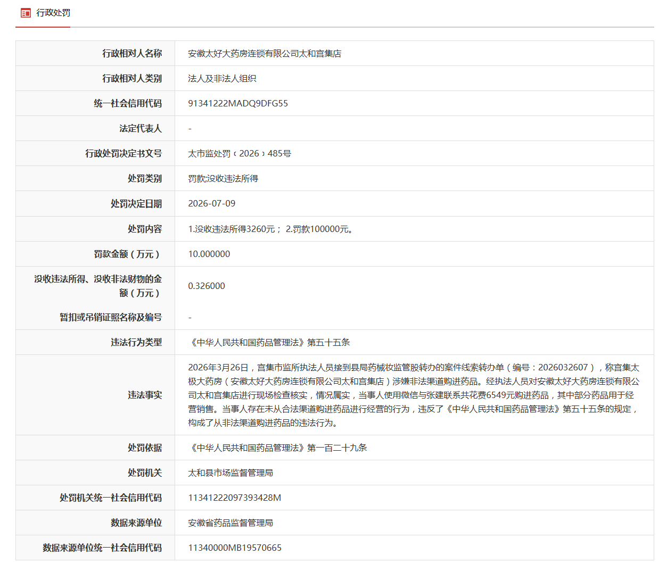
Task: Select text 1.没收违法所得3260元； 2.罚款100000元。
Action: pyautogui.click(x=270, y=229)
